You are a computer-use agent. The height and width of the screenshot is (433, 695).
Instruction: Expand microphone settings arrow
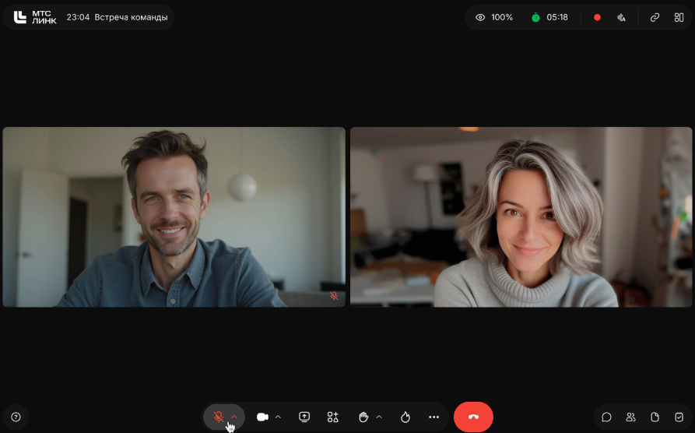point(234,417)
